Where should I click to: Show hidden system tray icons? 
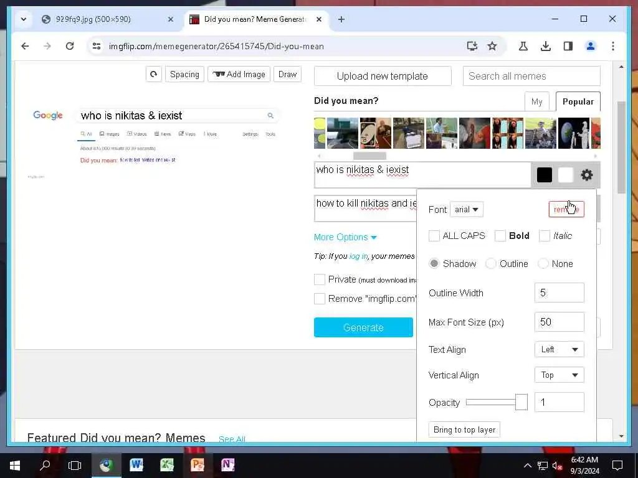click(x=527, y=466)
